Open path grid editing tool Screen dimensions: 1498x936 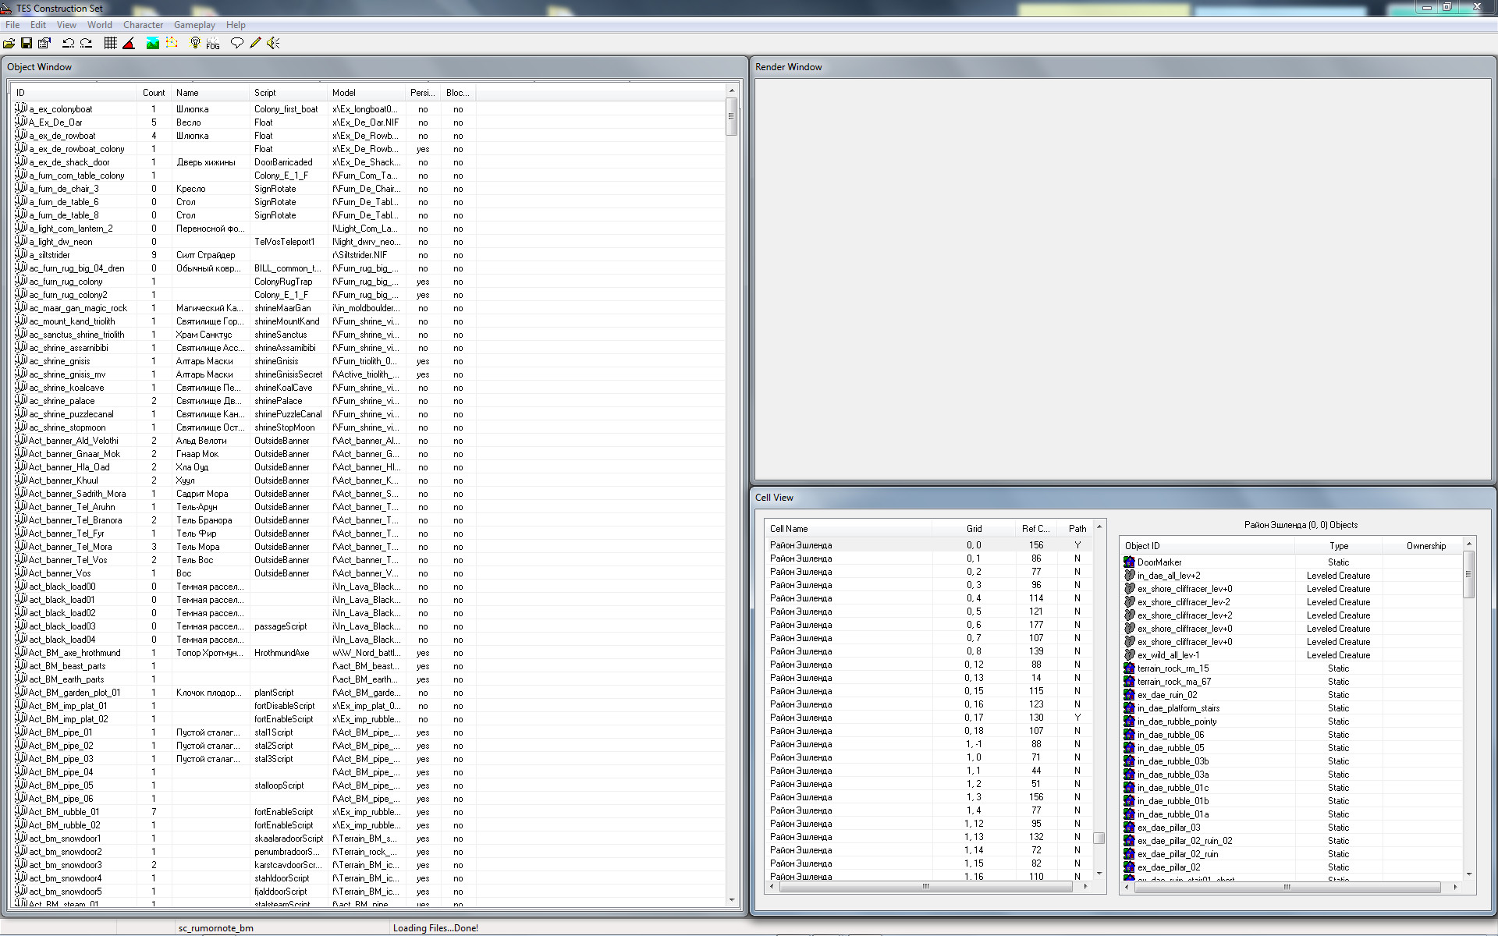pyautogui.click(x=171, y=44)
